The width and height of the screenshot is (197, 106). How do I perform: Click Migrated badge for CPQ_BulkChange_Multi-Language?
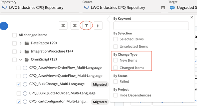[100, 84]
